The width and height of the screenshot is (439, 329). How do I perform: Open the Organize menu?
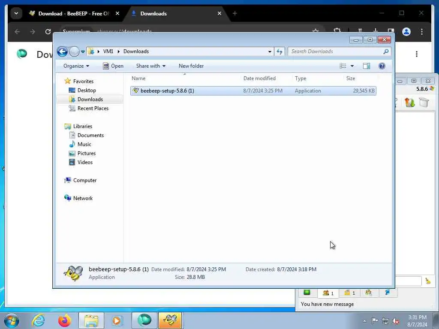pos(76,66)
